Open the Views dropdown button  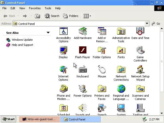coord(87,16)
